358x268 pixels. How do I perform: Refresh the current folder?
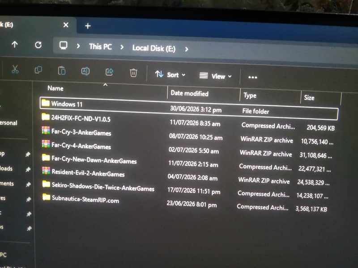point(38,45)
